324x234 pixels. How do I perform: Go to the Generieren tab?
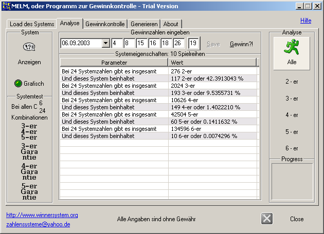click(144, 24)
